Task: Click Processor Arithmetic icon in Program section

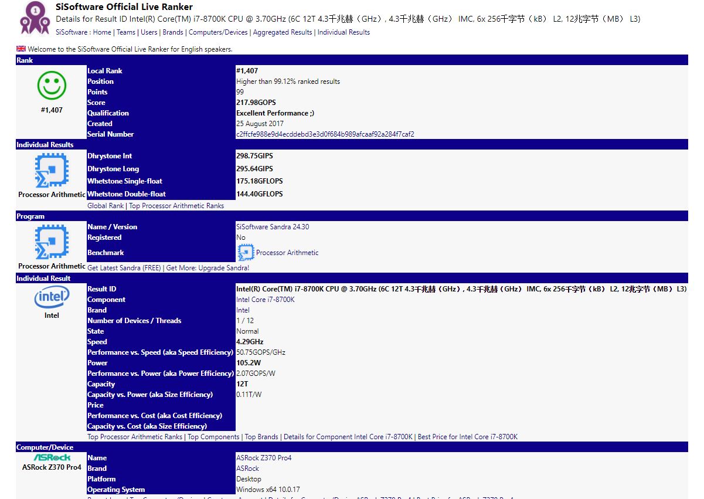Action: [52, 242]
